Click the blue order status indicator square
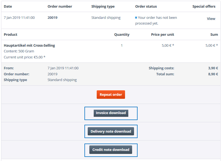The width and height of the screenshot is (222, 161). coord(136,17)
